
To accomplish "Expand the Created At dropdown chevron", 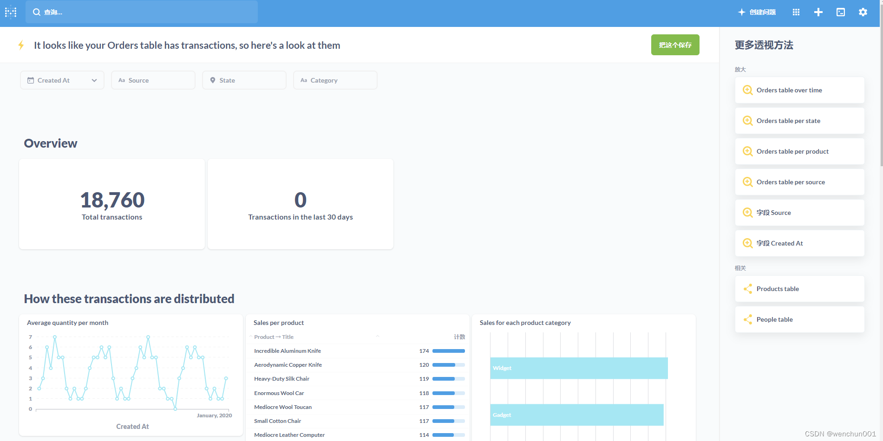I will 94,80.
